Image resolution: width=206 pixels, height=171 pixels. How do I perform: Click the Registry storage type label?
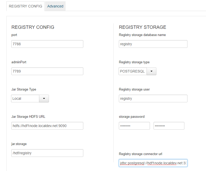134,62
